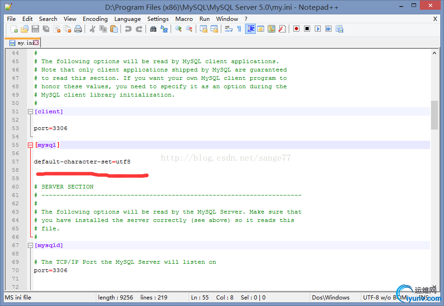Click 'length : 9256' in status bar
444x306 pixels.
[x=115, y=298]
